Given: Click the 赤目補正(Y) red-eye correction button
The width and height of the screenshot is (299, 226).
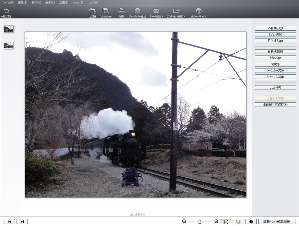Looking at the screenshot, I should point(275,28).
